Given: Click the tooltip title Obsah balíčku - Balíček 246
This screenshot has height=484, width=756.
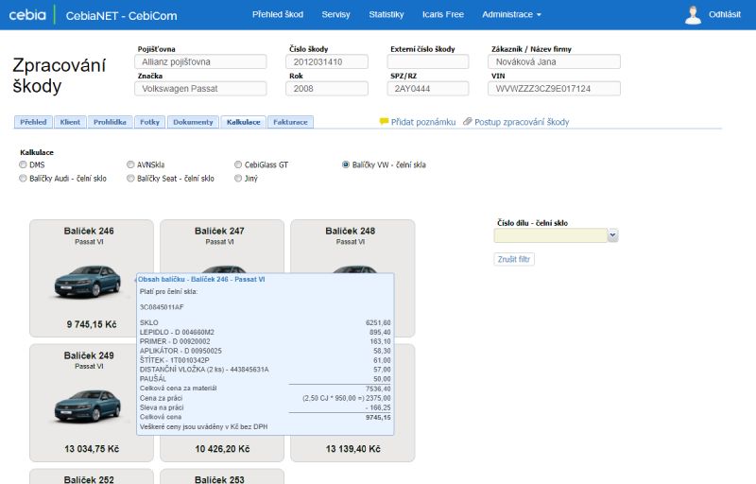Looking at the screenshot, I should (x=201, y=279).
